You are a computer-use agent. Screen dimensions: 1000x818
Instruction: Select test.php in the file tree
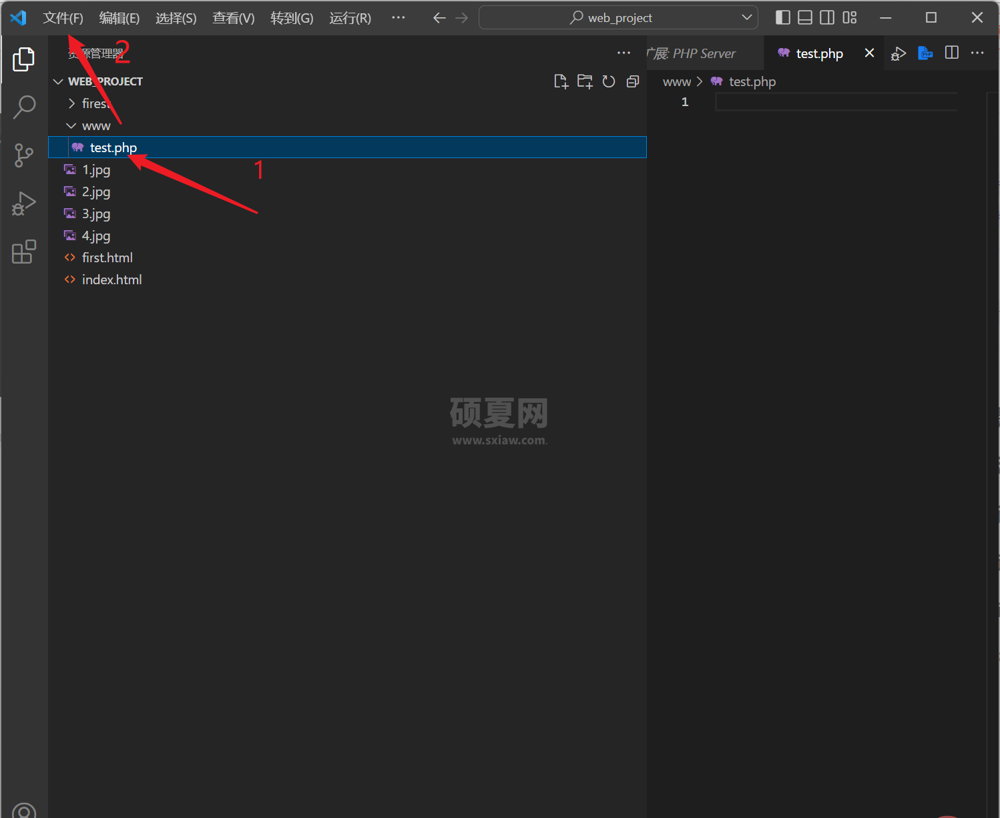[x=347, y=147]
